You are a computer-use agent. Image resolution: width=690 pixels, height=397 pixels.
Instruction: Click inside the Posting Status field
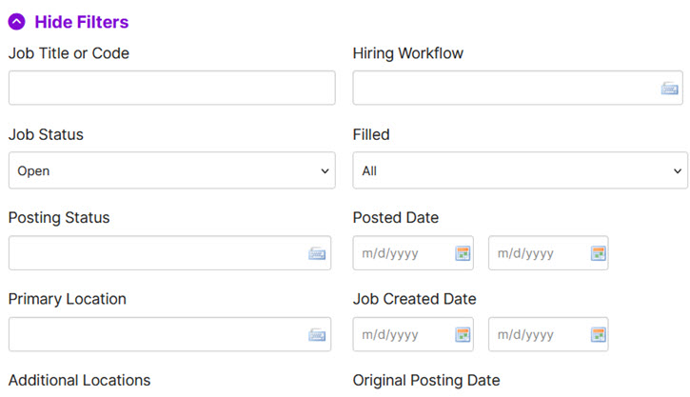pos(169,252)
